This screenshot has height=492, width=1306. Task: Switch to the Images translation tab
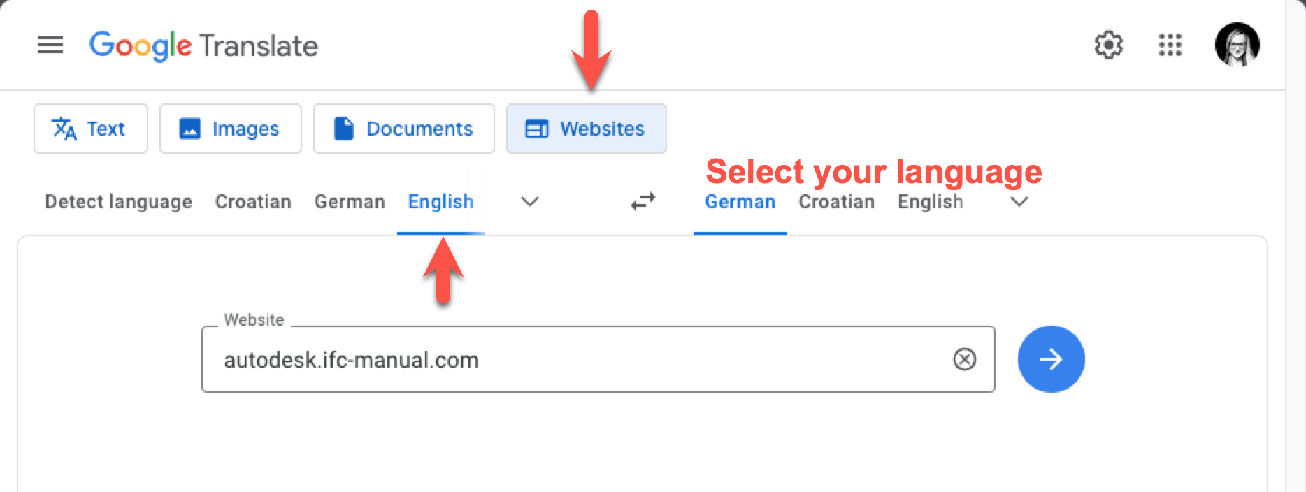coord(230,129)
